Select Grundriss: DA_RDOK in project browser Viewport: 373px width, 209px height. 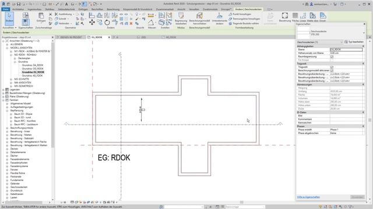click(x=33, y=65)
